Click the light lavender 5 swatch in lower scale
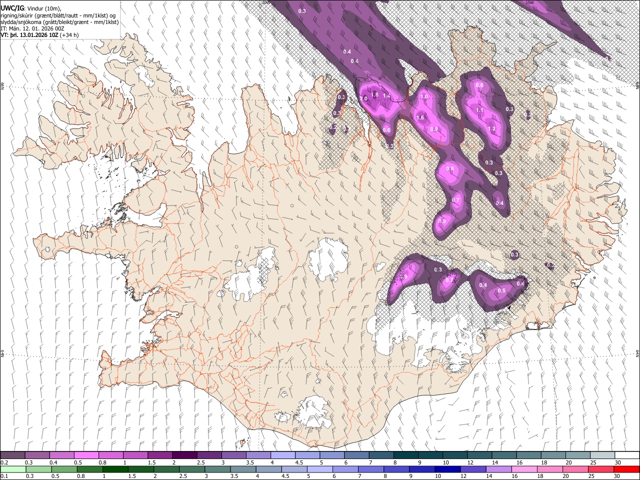 coord(320,469)
